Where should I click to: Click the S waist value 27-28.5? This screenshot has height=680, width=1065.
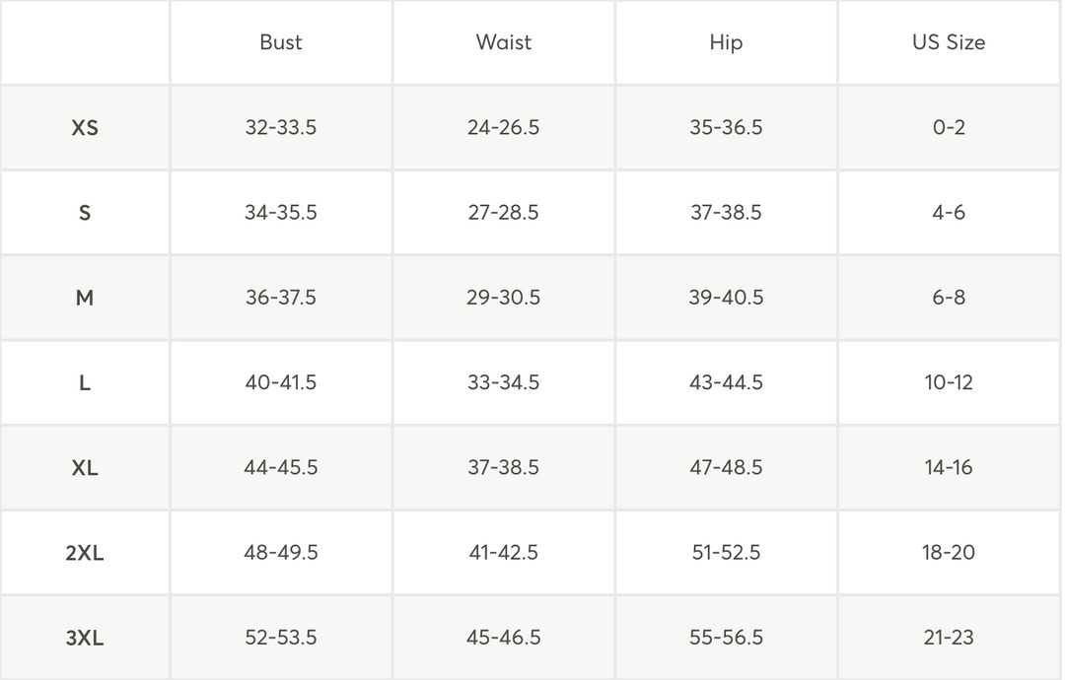(x=503, y=213)
